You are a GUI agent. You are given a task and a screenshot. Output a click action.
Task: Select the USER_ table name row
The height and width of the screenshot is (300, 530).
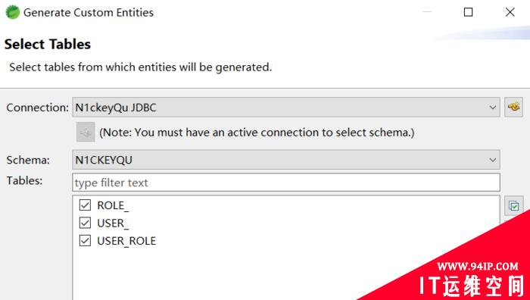point(113,223)
